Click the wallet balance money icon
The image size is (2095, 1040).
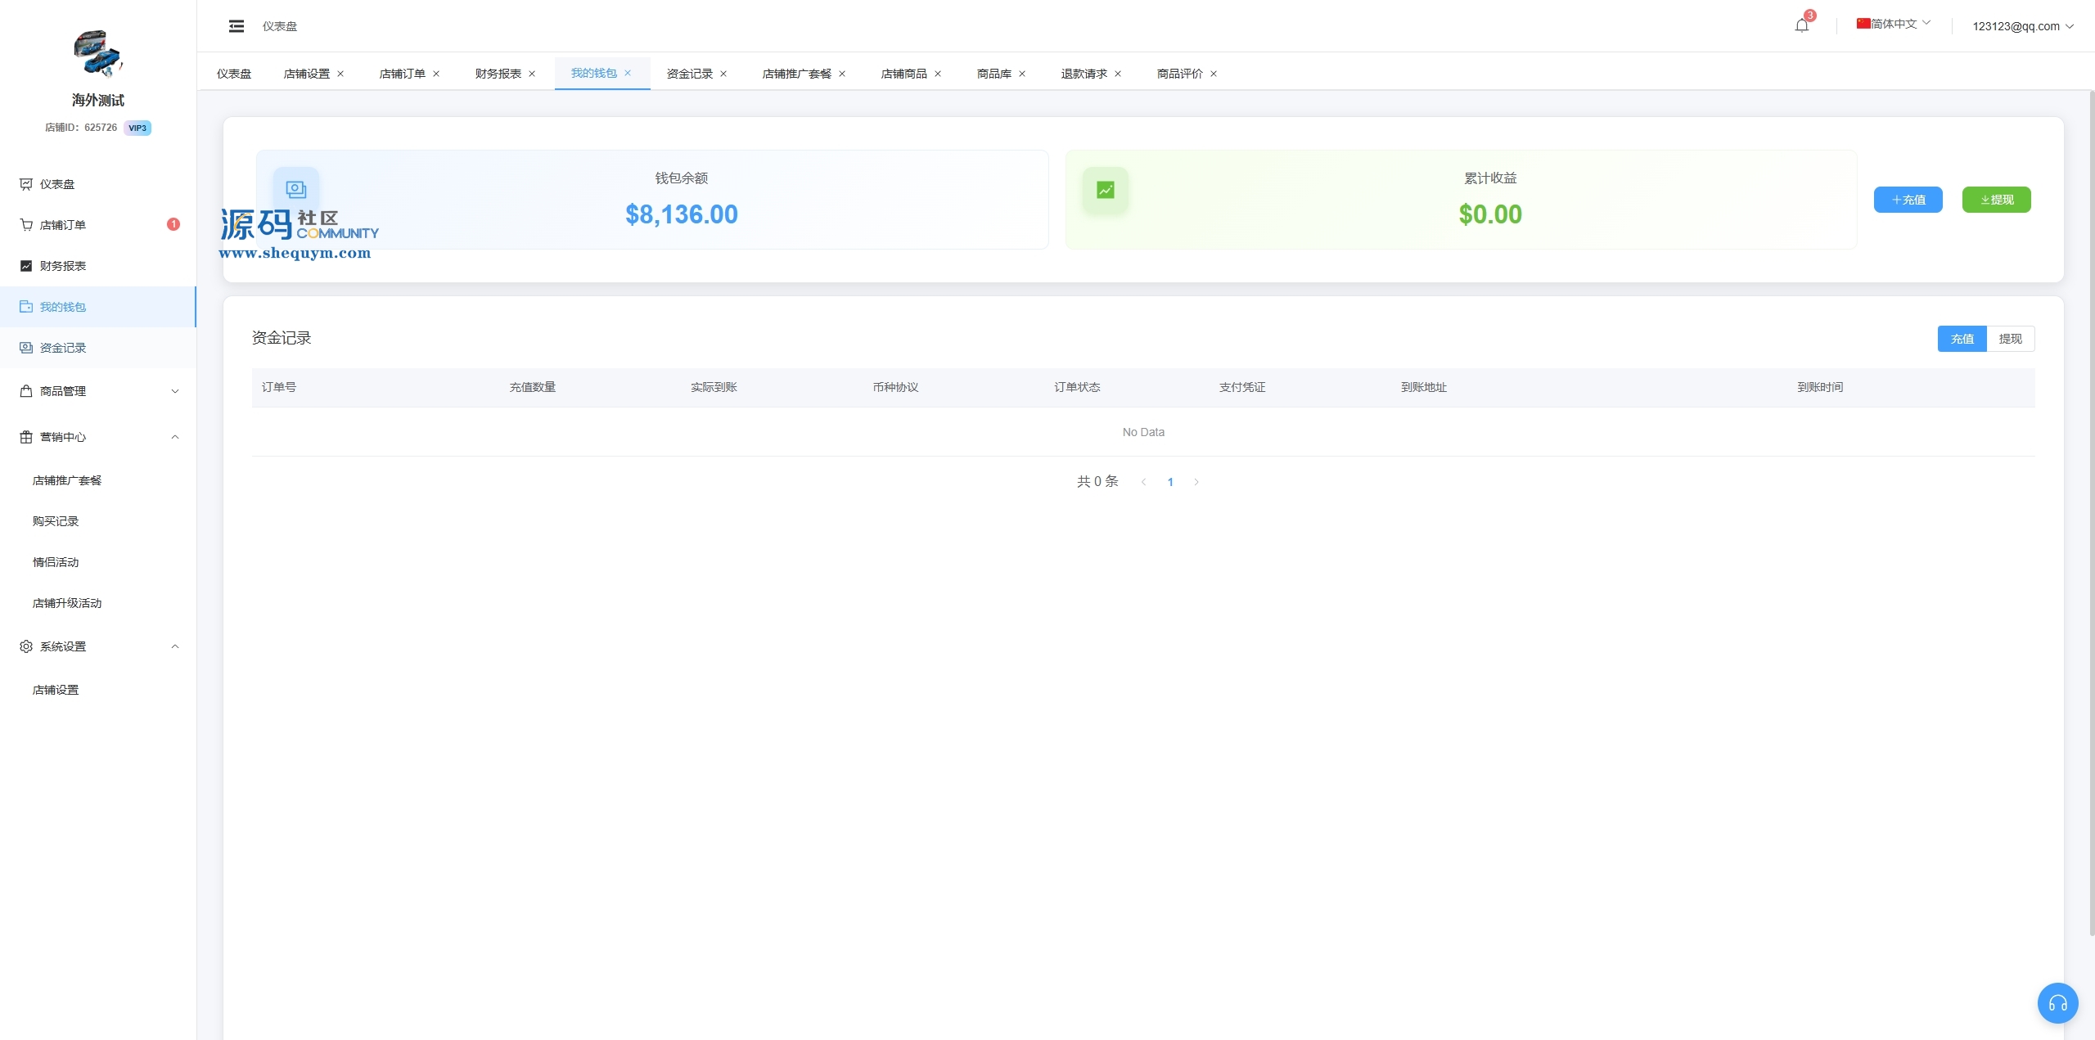[295, 190]
